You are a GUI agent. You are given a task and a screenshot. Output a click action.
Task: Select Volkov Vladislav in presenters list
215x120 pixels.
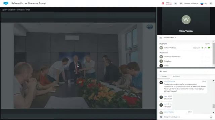point(170,48)
